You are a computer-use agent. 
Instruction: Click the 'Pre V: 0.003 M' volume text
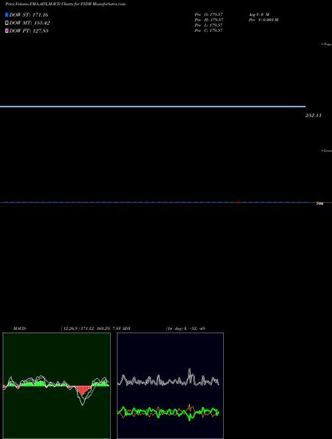coord(264,20)
